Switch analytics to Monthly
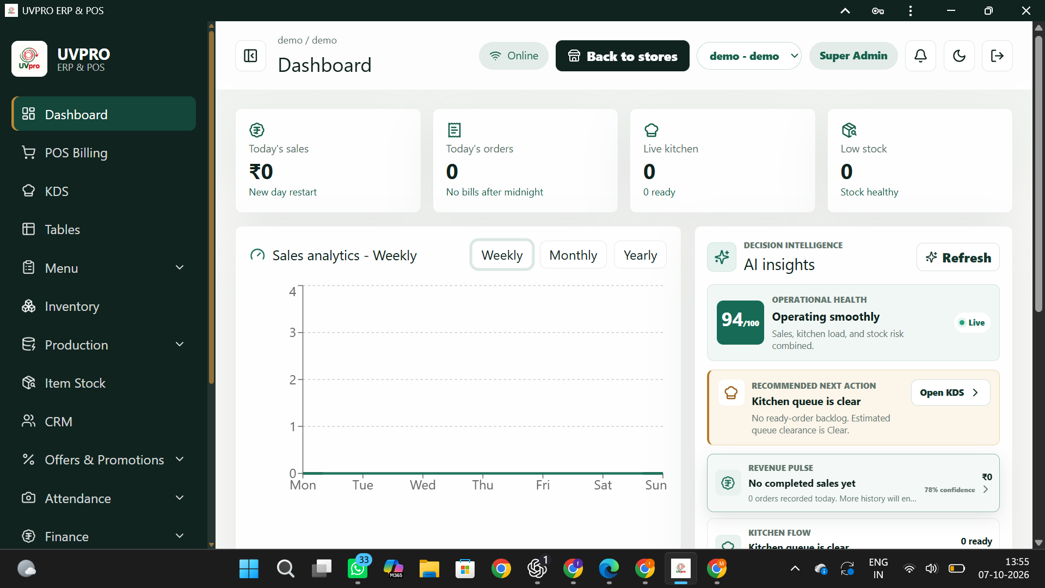 tap(573, 255)
